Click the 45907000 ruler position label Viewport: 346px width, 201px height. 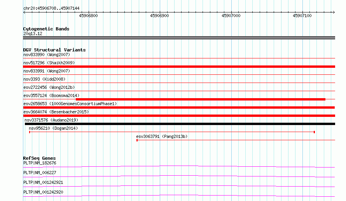(231, 16)
